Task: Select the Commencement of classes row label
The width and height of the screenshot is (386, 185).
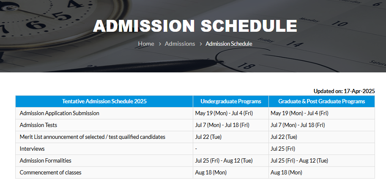Action: (x=50, y=172)
